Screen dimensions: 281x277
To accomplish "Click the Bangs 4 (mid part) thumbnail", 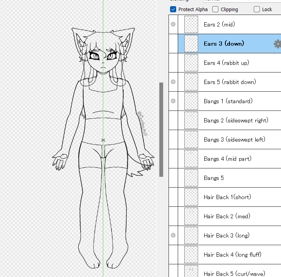I will tap(191, 158).
